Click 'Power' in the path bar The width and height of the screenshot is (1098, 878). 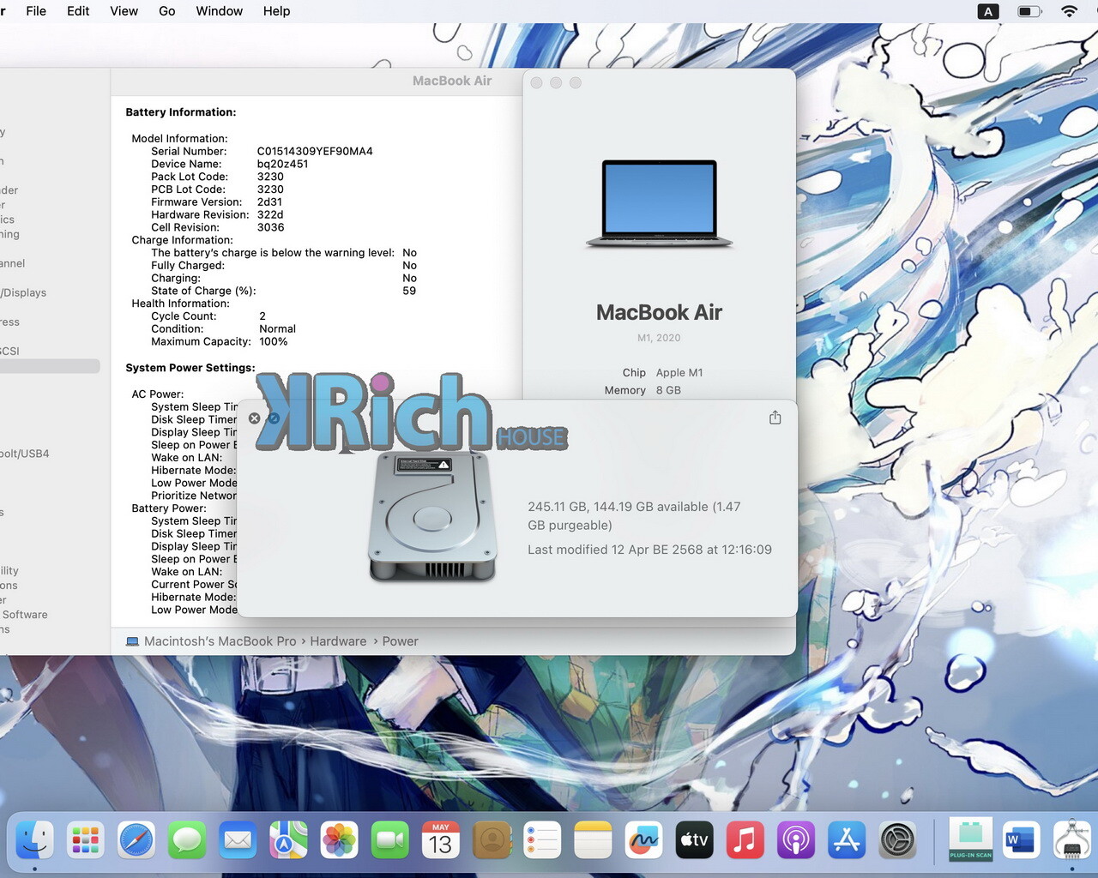[401, 641]
